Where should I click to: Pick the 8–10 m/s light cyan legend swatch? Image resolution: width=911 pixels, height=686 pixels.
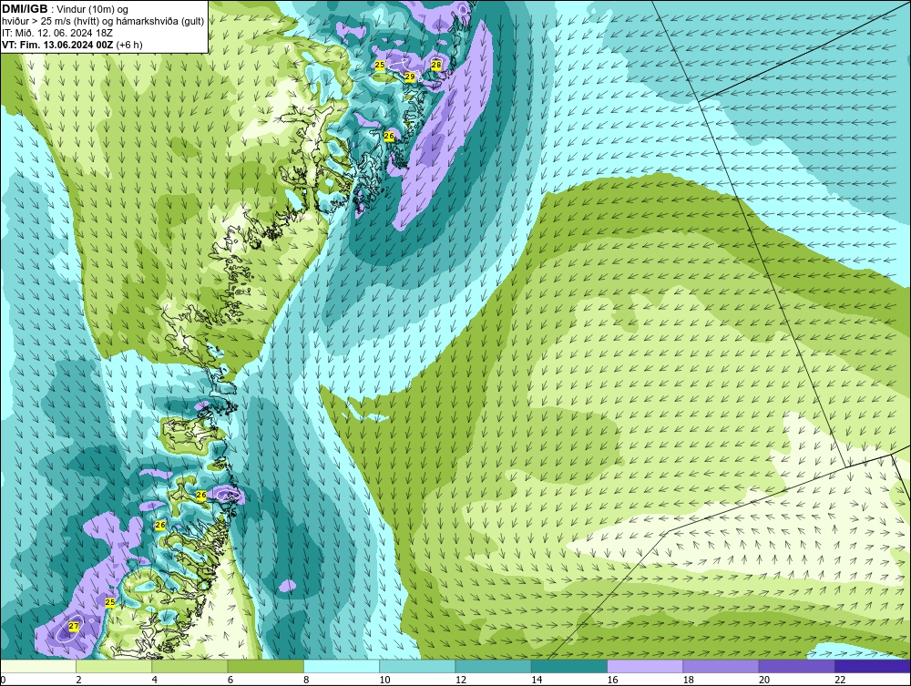tap(342, 666)
